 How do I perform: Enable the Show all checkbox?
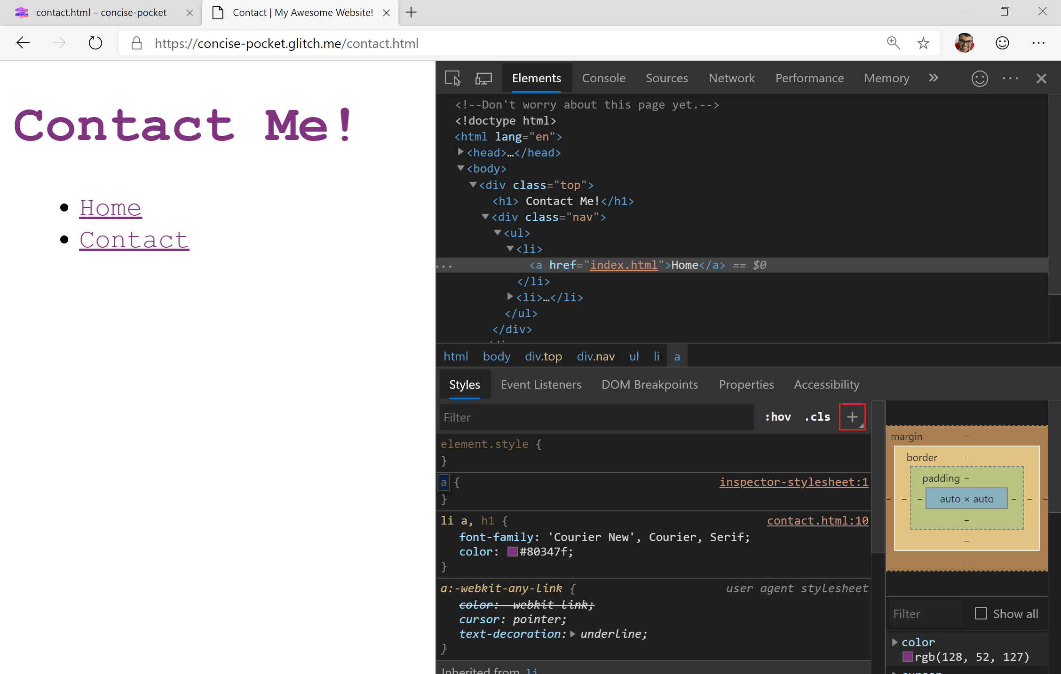tap(981, 613)
